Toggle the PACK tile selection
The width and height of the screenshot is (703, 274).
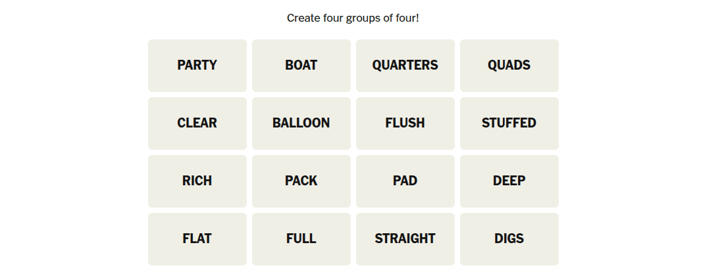301,181
